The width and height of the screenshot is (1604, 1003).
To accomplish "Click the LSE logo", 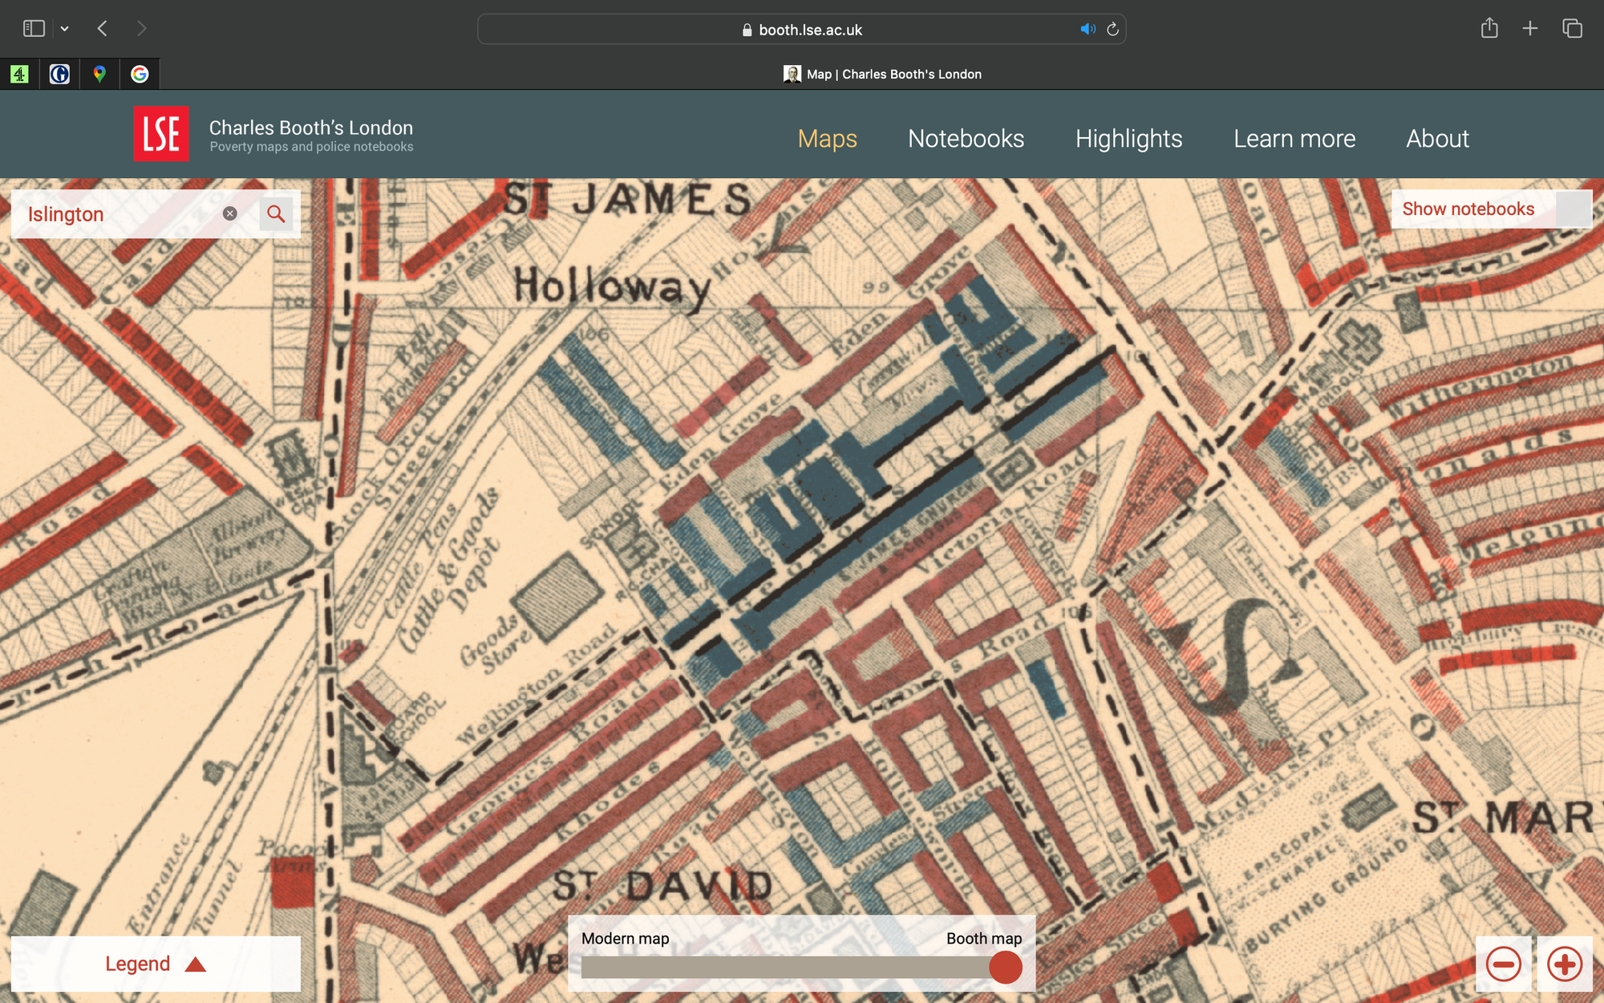I will (x=161, y=134).
